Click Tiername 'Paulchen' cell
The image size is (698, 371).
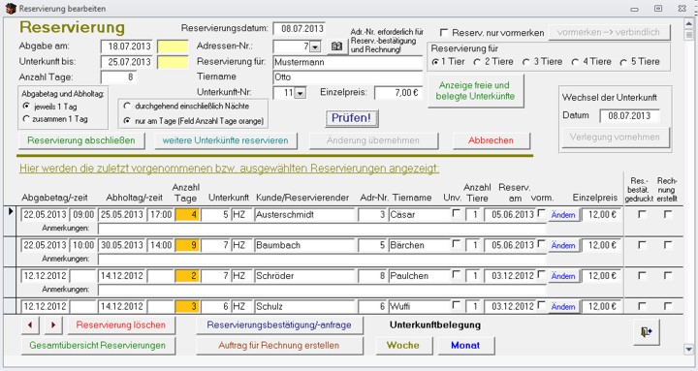[419, 276]
